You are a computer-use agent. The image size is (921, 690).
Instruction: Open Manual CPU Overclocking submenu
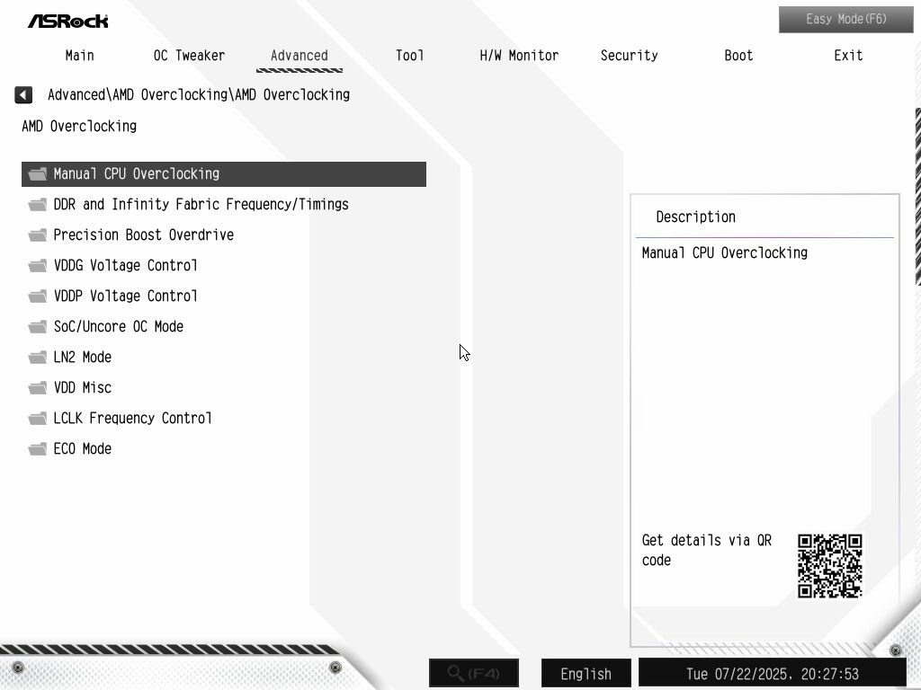point(224,174)
